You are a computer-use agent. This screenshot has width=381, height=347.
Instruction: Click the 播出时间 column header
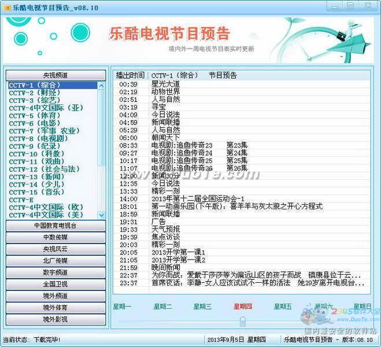131,75
